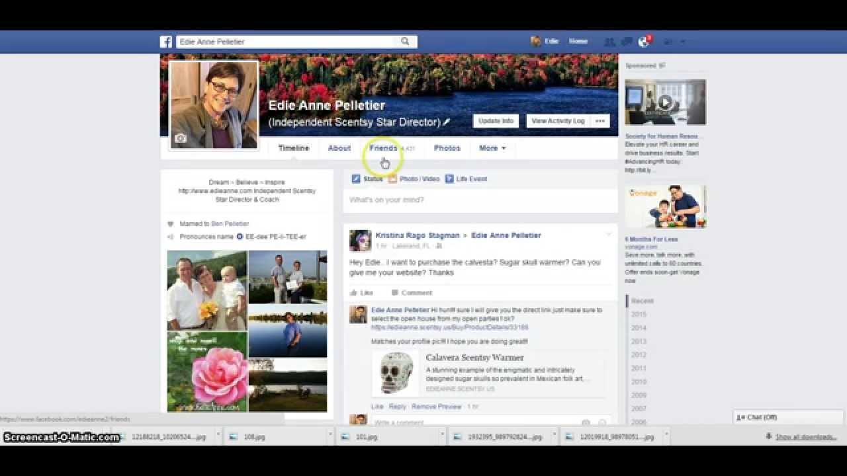Click Kristina Rago Stagman's avatar
Image resolution: width=847 pixels, height=476 pixels.
pos(360,241)
